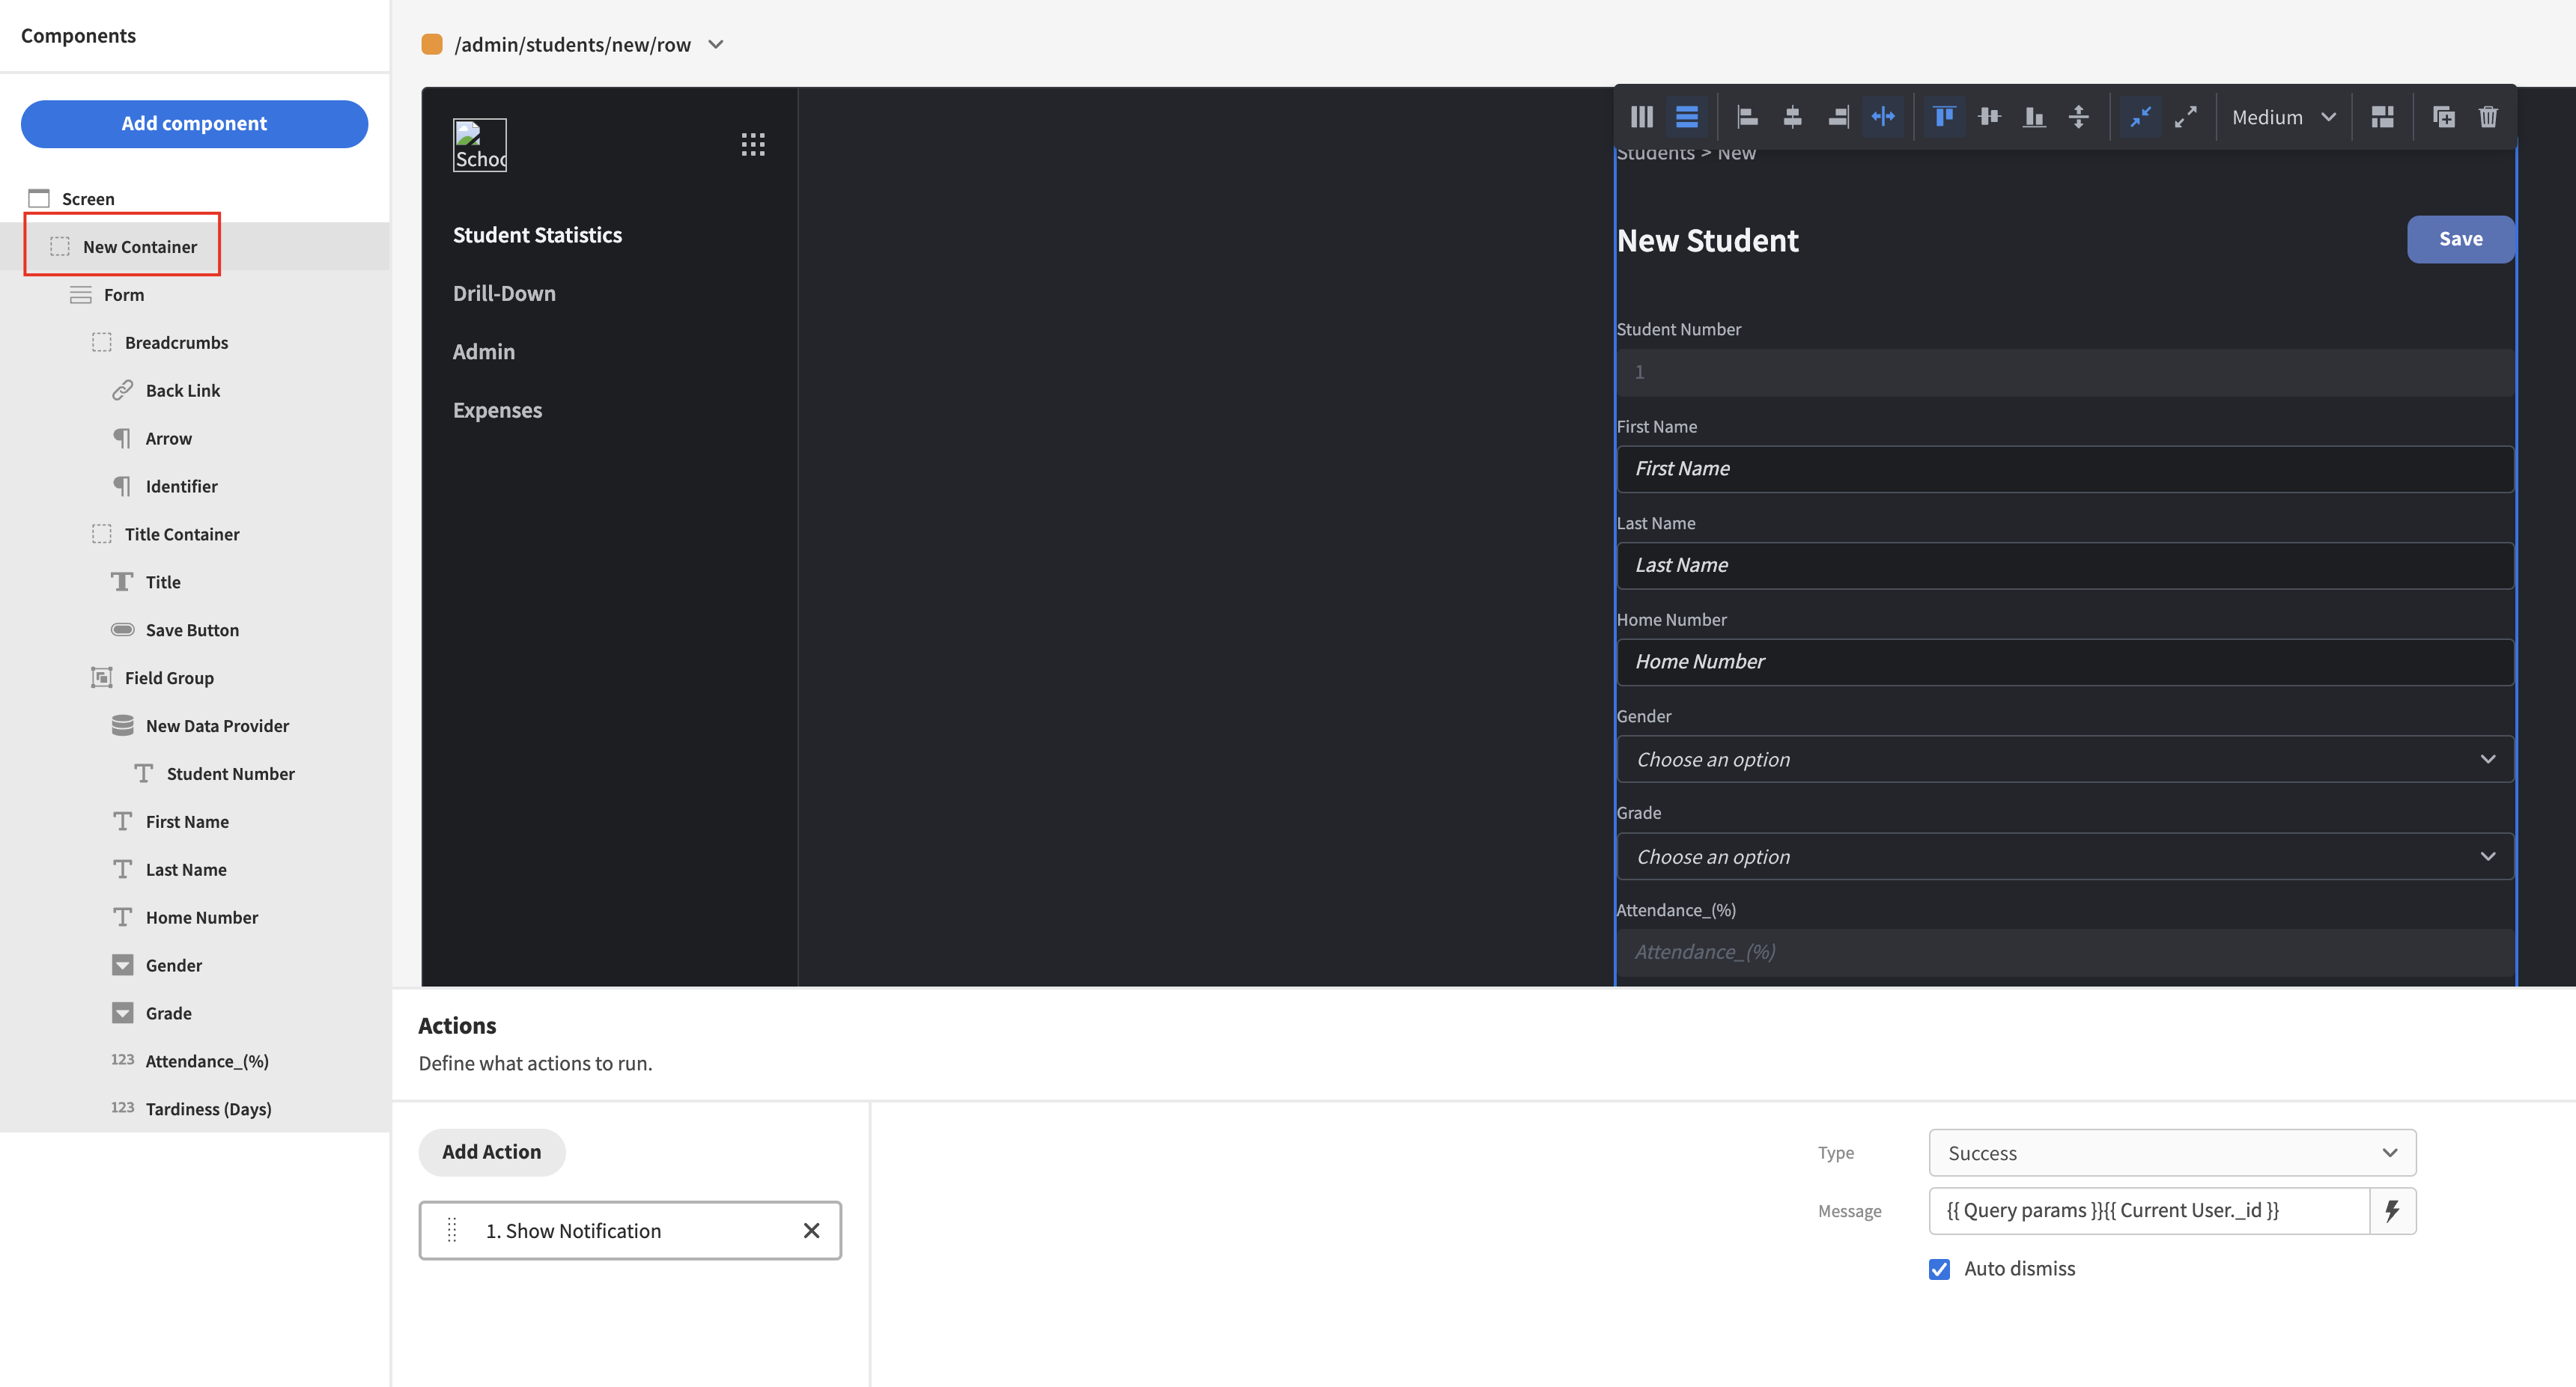Delete the container using the trash icon
Image resolution: width=2576 pixels, height=1387 pixels.
pos(2489,117)
